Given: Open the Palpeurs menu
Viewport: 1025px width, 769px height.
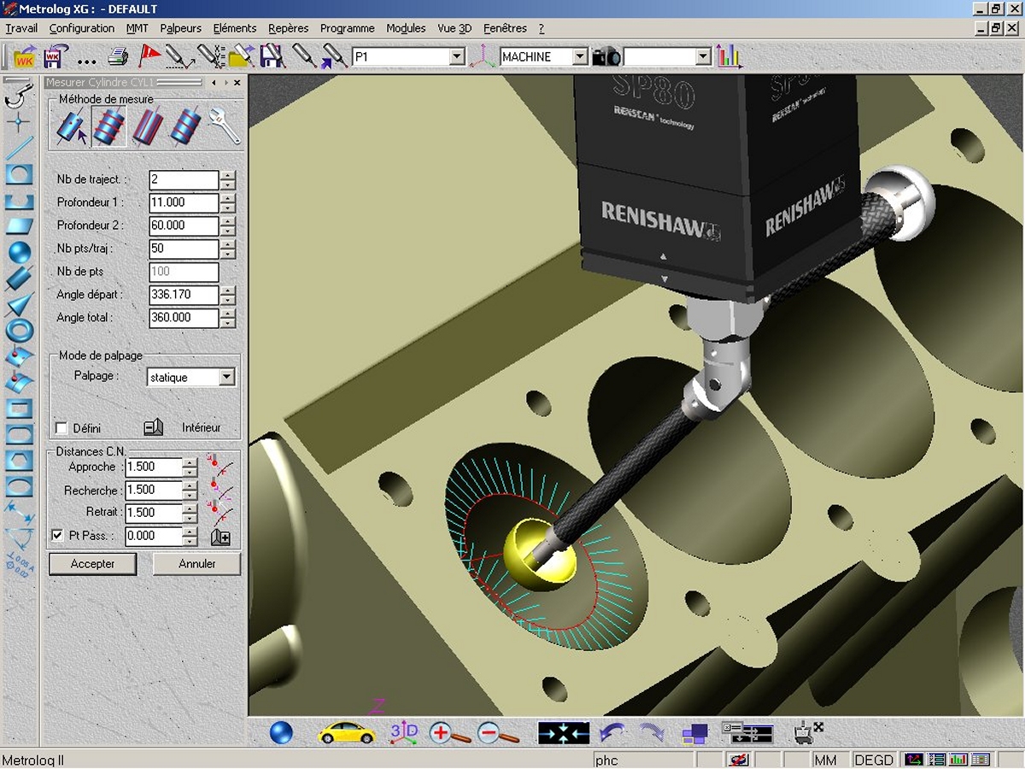Looking at the screenshot, I should click(x=180, y=28).
